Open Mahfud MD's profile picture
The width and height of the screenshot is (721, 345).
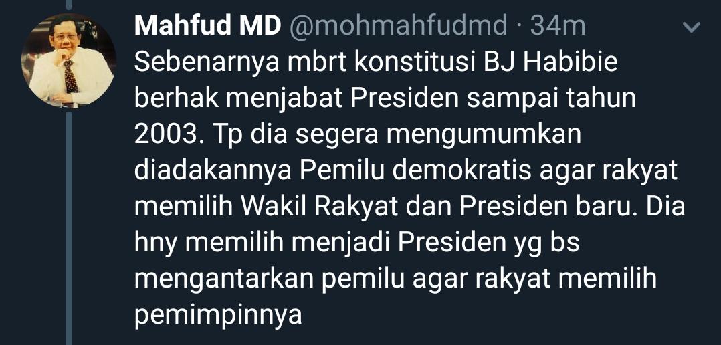(69, 61)
